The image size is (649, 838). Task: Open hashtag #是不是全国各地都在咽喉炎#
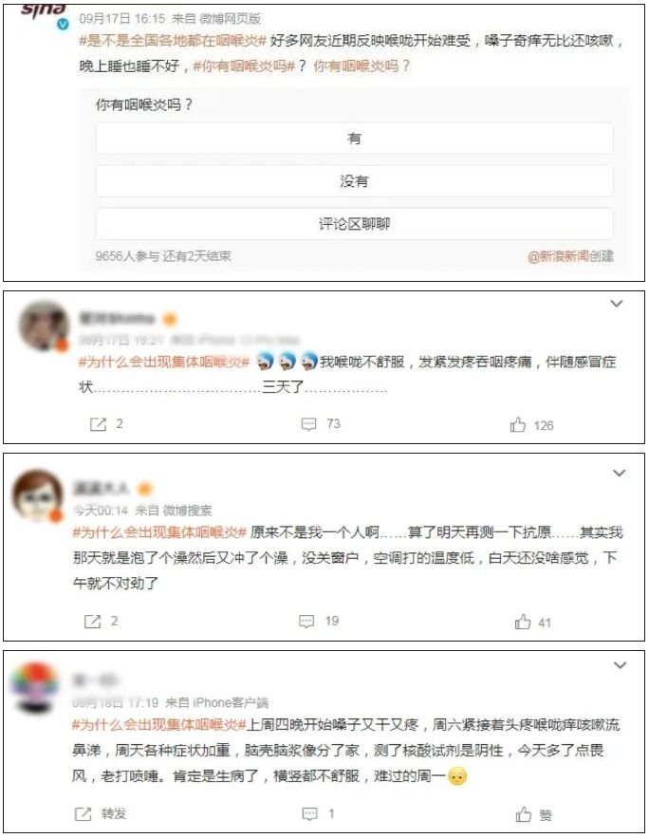coord(172,41)
